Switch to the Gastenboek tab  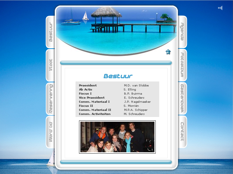(x=182, y=98)
